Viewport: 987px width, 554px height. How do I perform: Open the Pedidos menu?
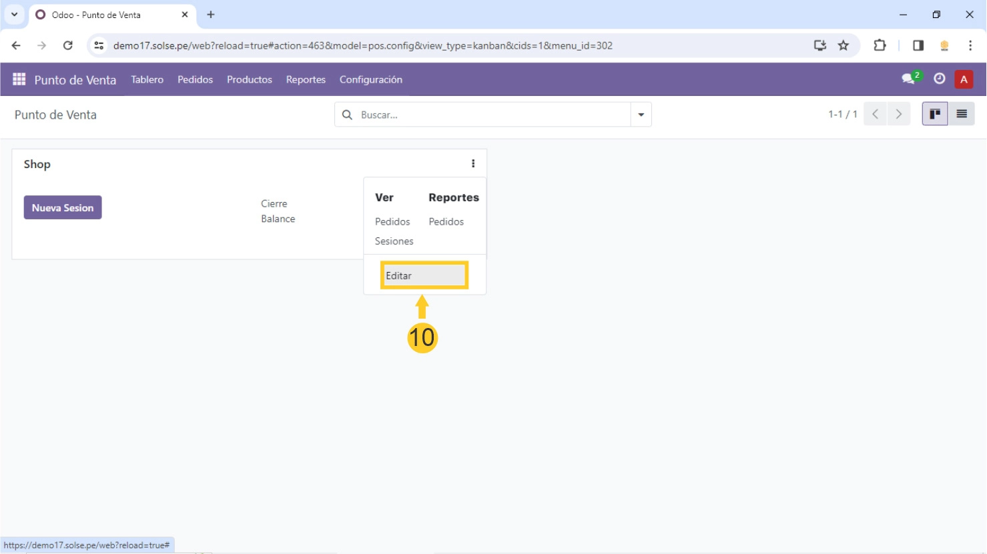(195, 79)
